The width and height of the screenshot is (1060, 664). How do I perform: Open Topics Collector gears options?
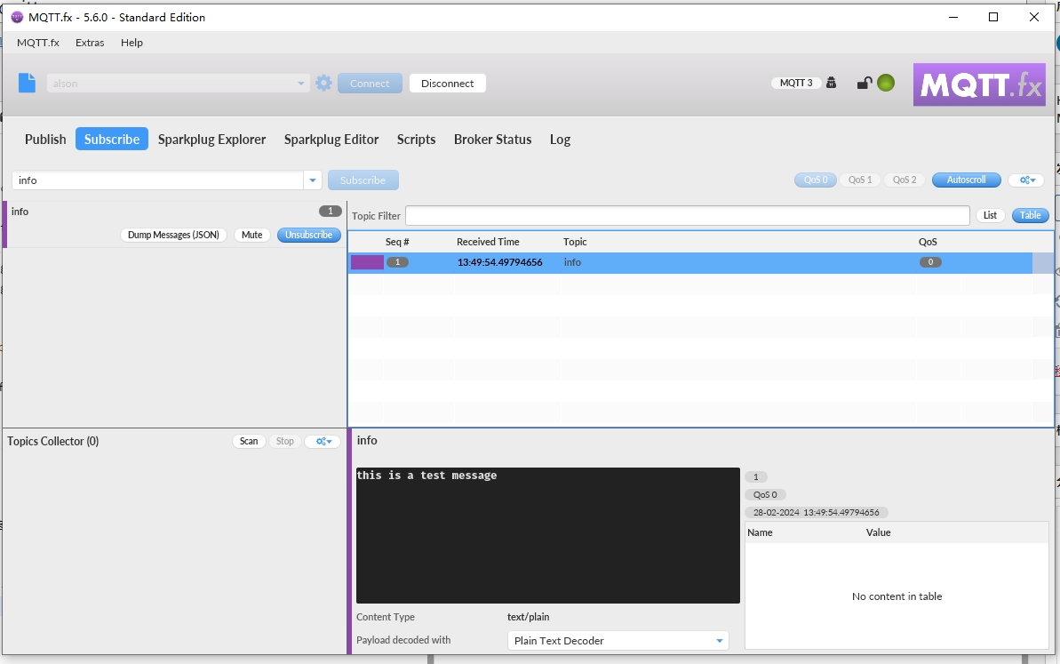coord(323,442)
